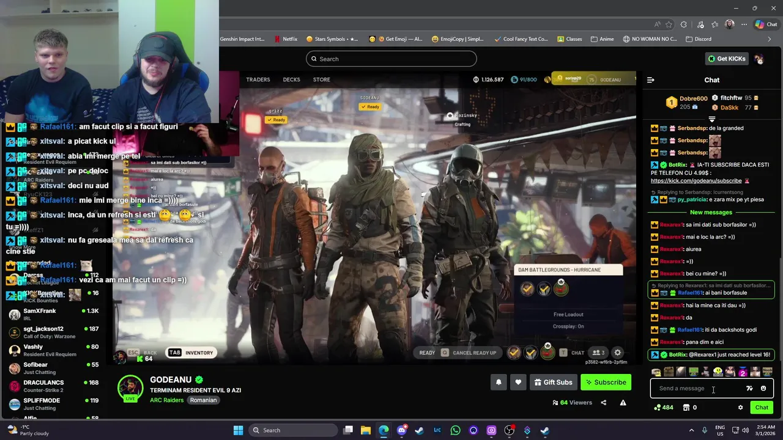Click in-game settings gear icon
The width and height of the screenshot is (783, 440).
coord(618,353)
